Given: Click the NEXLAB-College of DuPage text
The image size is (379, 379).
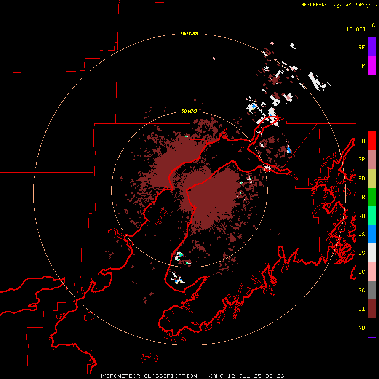Looking at the screenshot, I should tap(336, 5).
